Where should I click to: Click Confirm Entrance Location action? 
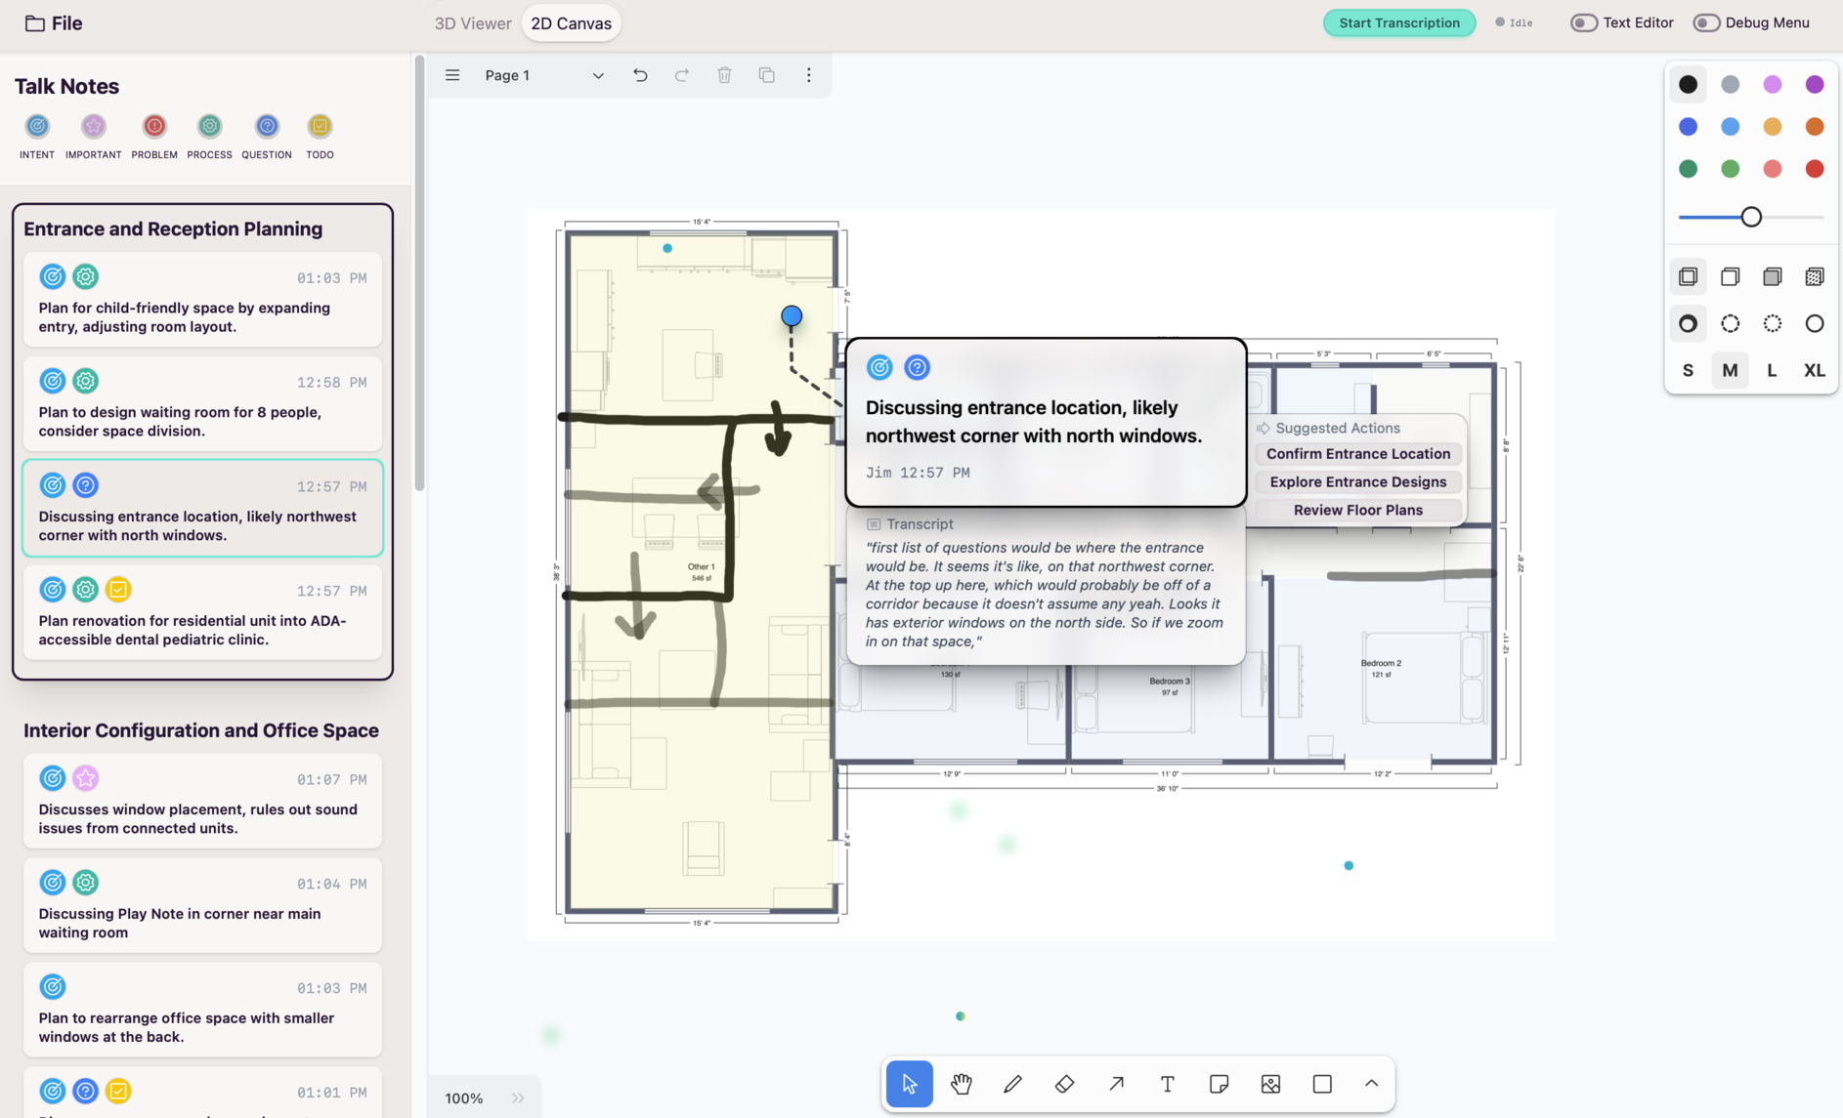[1357, 454]
